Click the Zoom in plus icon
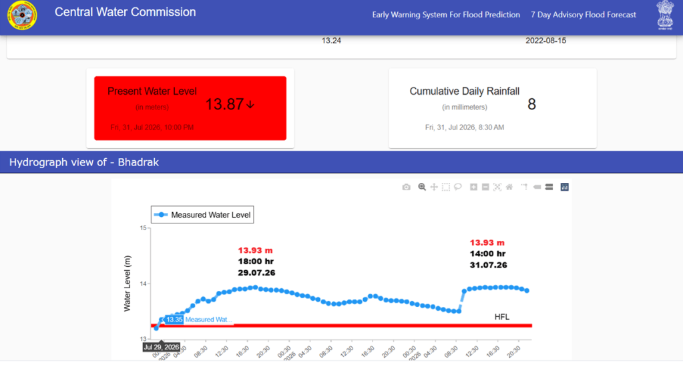This screenshot has height=369, width=683. (x=473, y=187)
